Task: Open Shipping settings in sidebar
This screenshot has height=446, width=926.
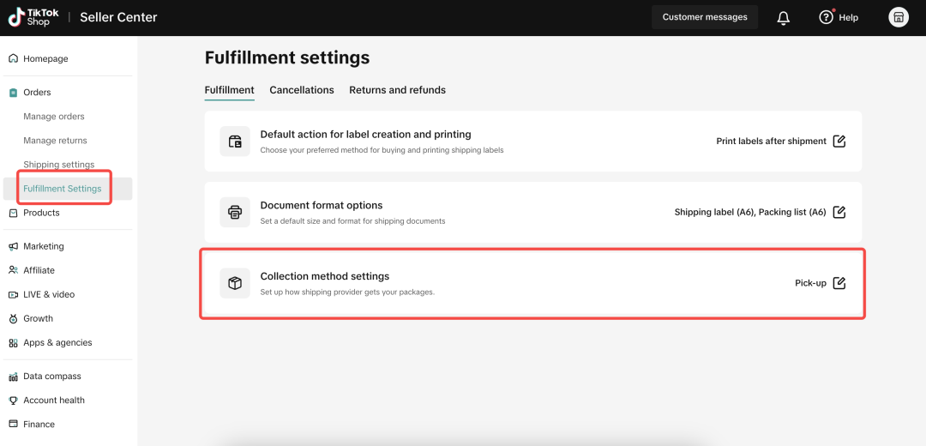Action: click(x=59, y=165)
